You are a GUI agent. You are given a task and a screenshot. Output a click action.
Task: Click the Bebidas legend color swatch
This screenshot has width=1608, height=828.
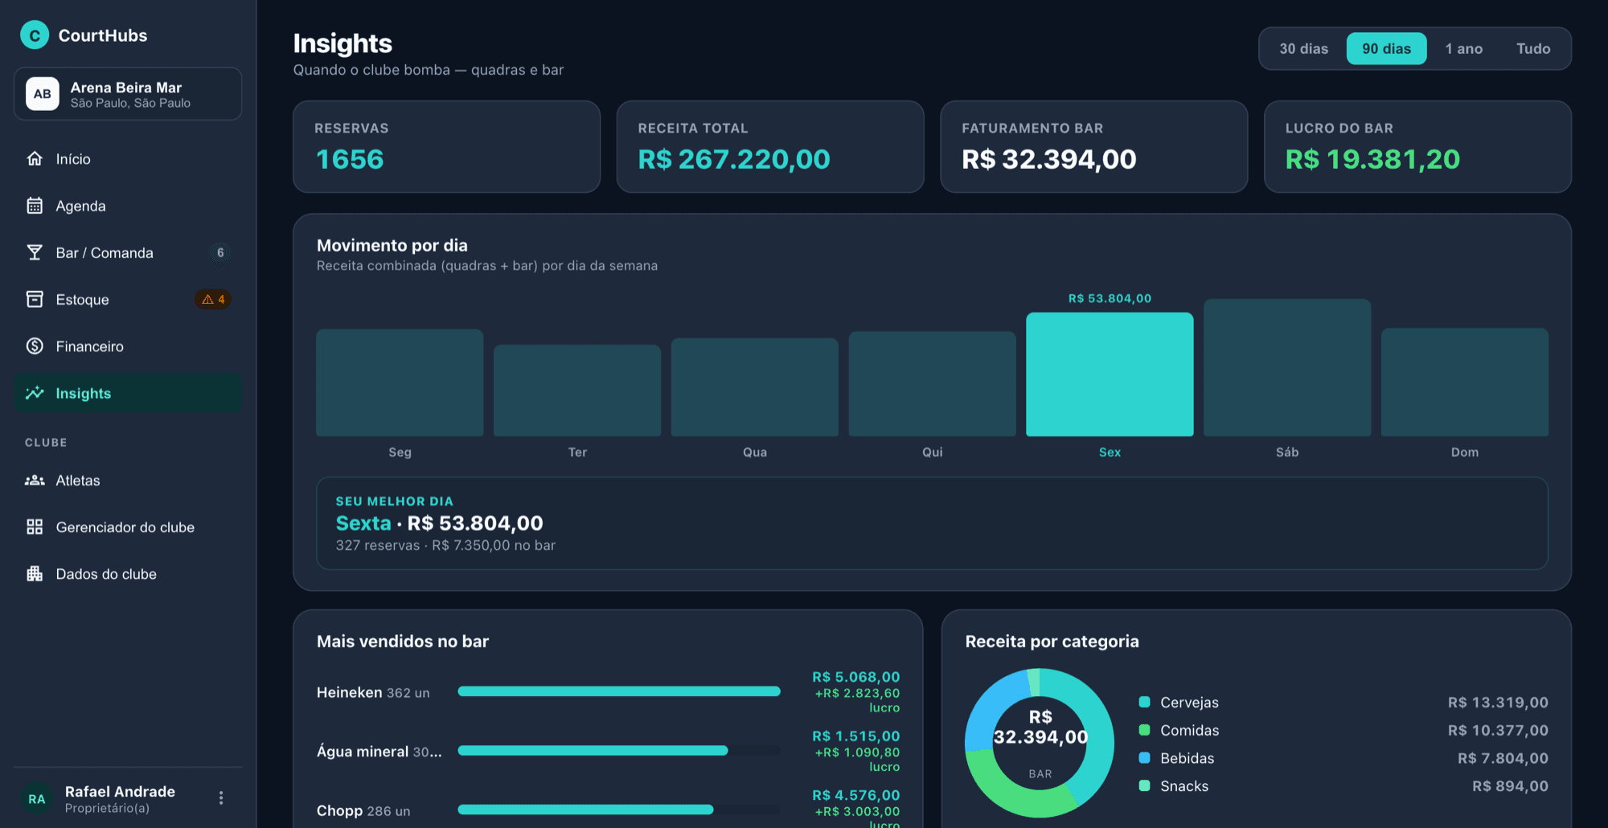1144,758
